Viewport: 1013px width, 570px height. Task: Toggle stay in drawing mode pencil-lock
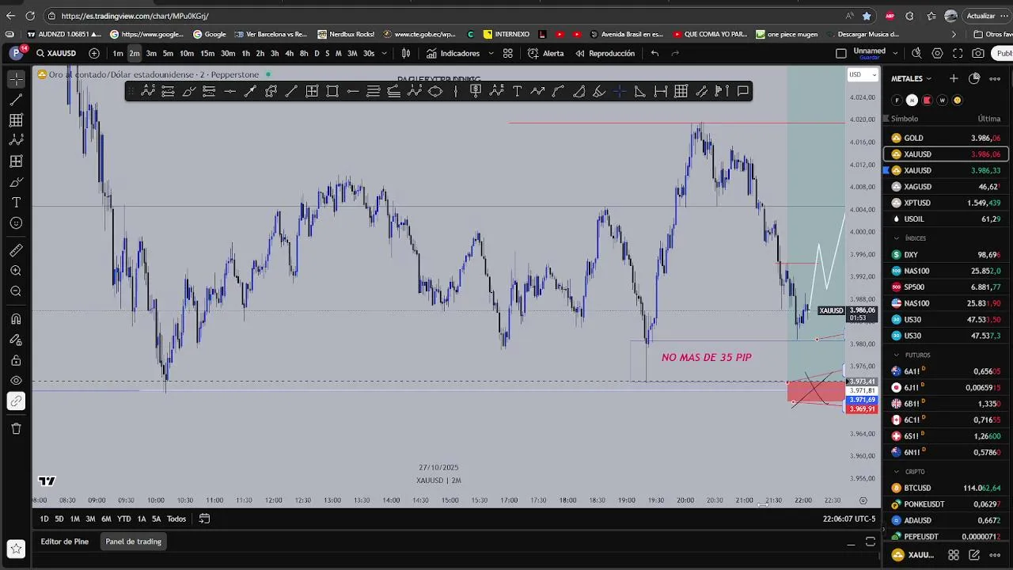point(16,340)
